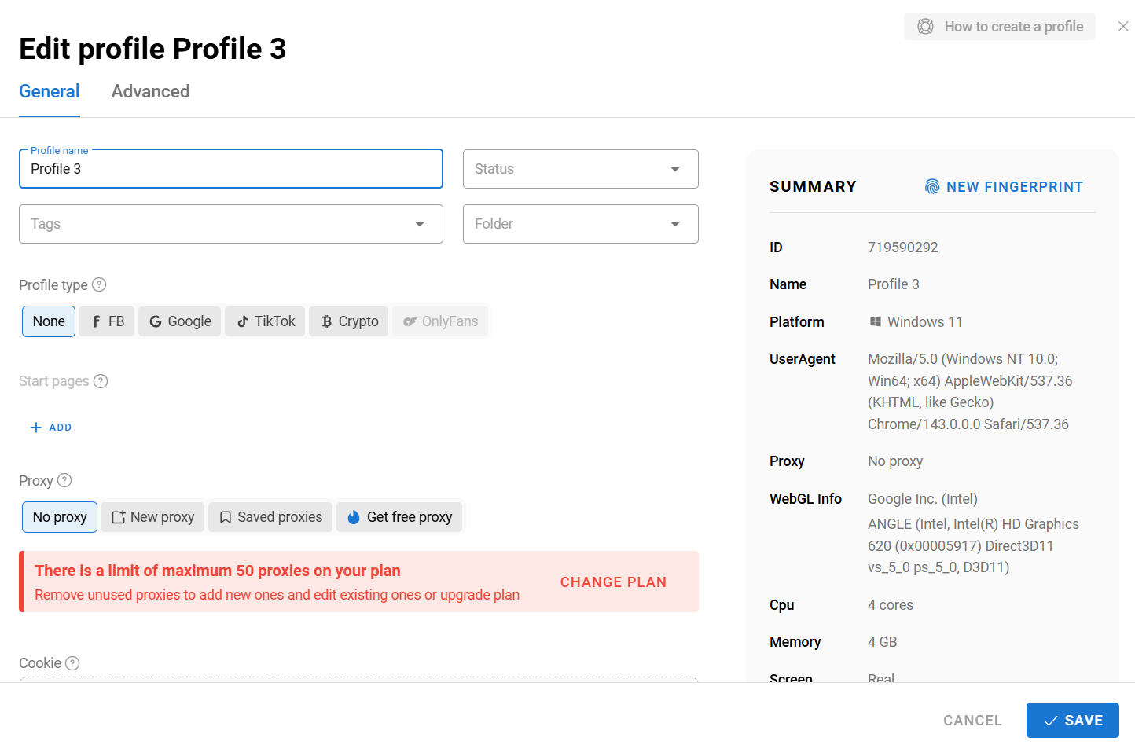Click Change Plan in the warning banner

coord(613,582)
